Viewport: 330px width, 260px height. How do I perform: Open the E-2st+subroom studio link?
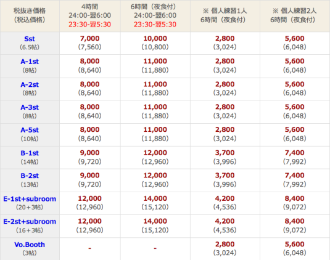(30, 222)
